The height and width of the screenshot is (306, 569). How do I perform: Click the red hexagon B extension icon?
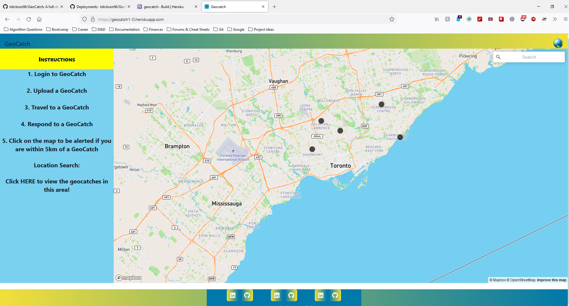coord(533,19)
